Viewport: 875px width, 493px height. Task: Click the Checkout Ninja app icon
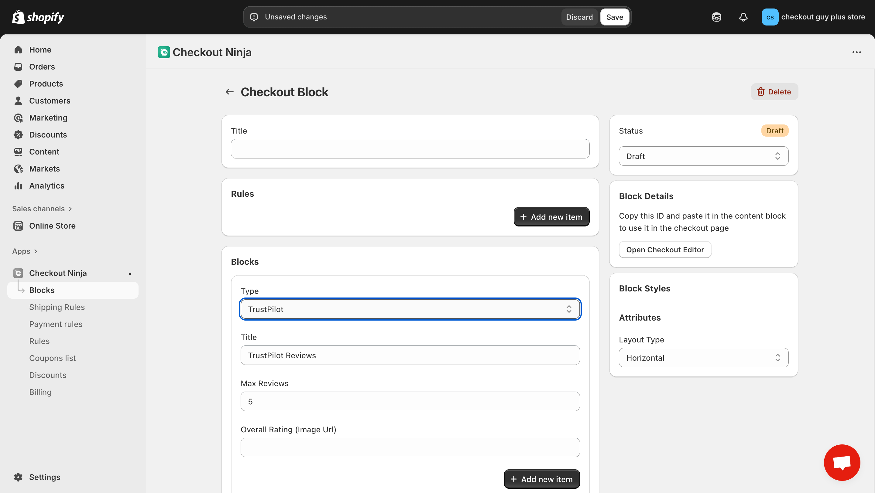point(18,273)
